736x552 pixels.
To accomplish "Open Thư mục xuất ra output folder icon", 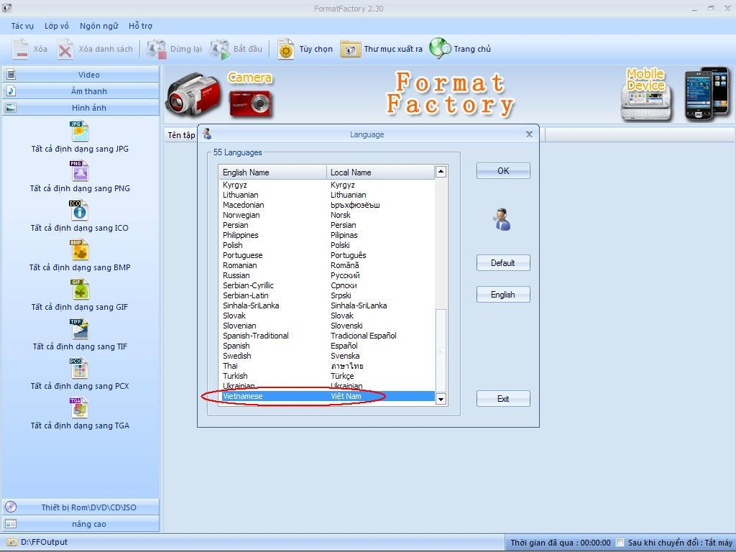I will click(350, 49).
